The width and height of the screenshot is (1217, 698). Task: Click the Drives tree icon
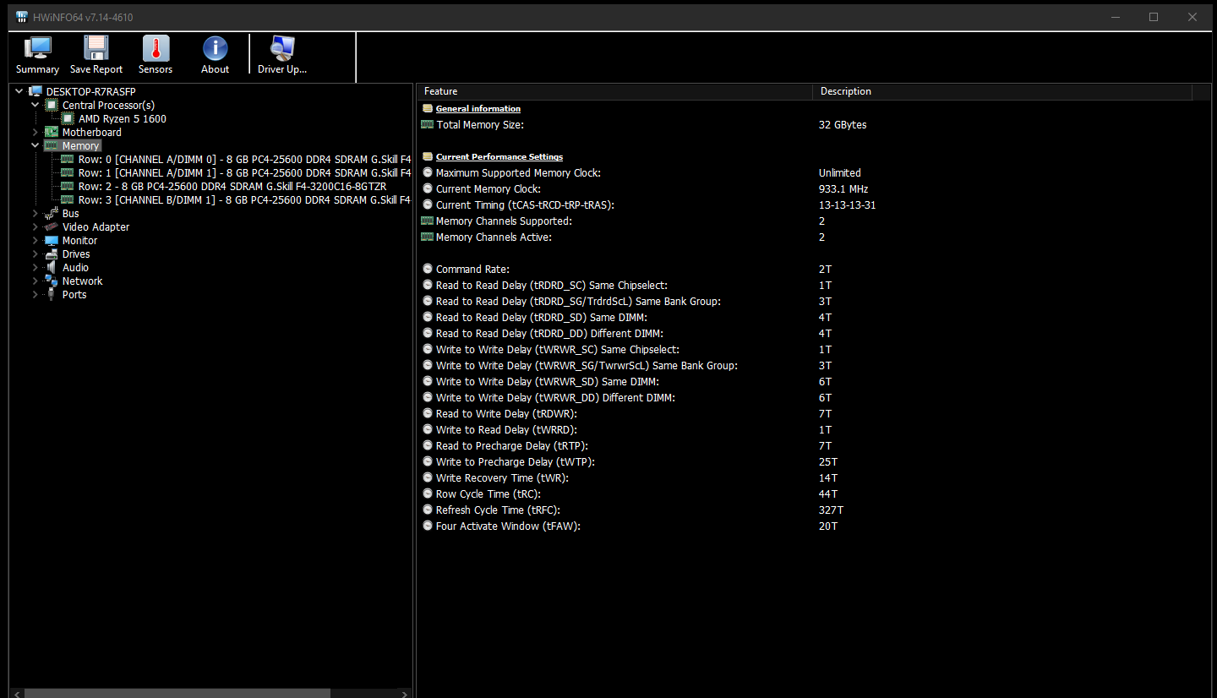click(52, 254)
